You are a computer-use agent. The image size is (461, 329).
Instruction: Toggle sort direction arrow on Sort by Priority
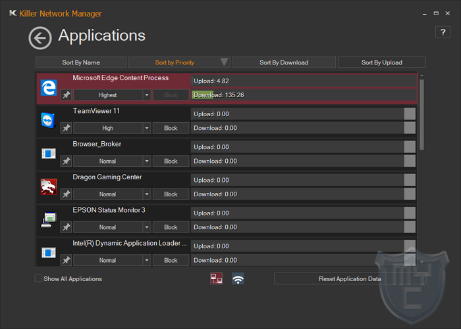(225, 62)
